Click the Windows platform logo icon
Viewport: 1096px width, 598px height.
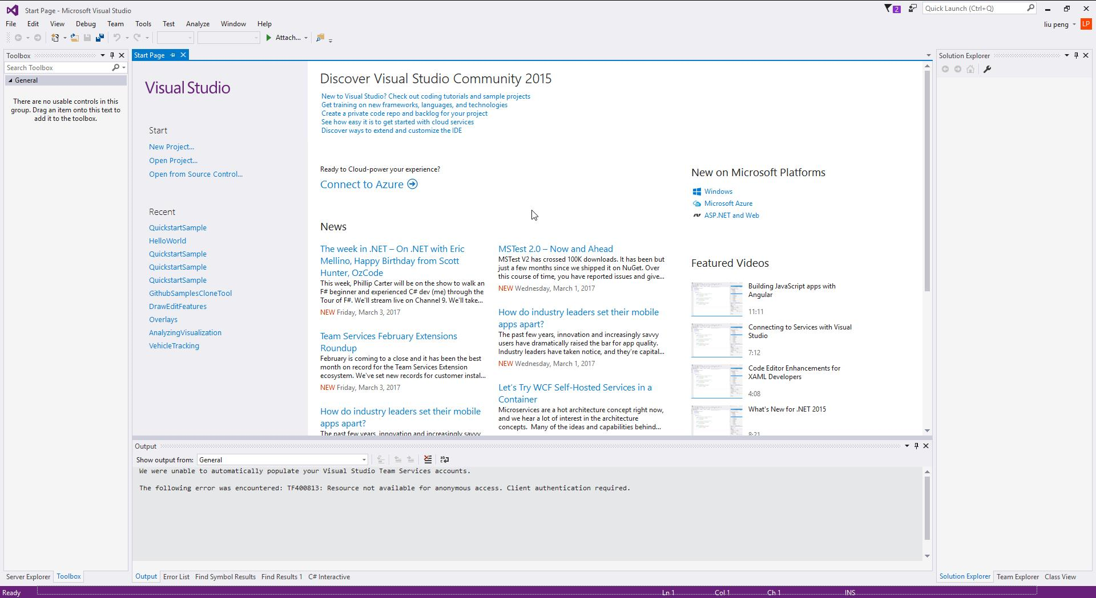click(696, 192)
